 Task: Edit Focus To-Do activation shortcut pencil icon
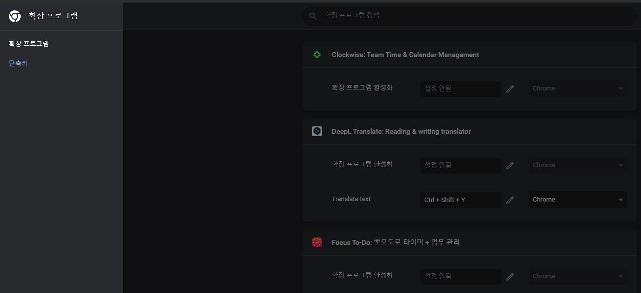click(x=510, y=277)
